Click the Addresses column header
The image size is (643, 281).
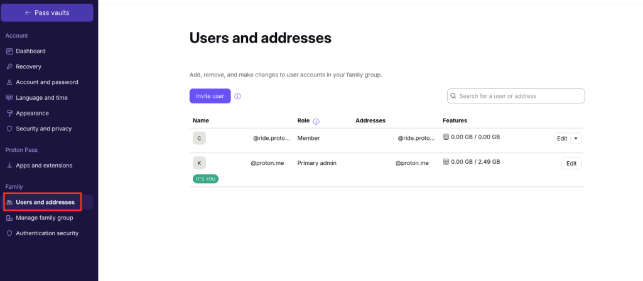[x=370, y=121]
